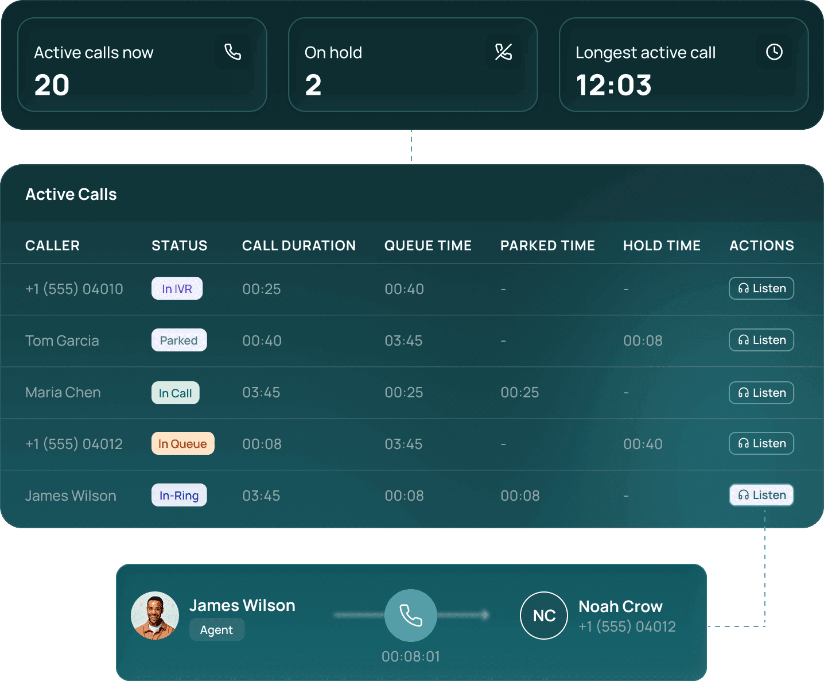The image size is (824, 681).
Task: Click the phone icon on Active calls card
Action: pos(232,52)
